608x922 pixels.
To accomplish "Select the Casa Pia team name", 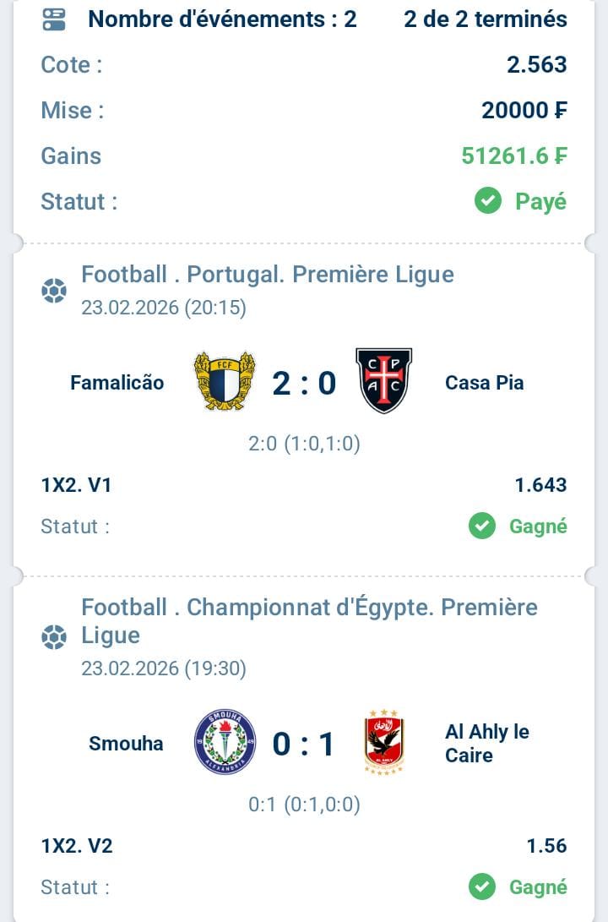I will point(484,383).
